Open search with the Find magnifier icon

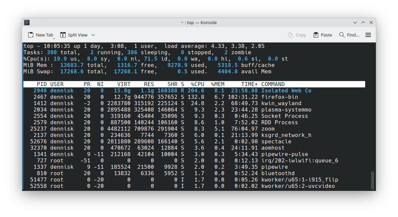point(342,35)
